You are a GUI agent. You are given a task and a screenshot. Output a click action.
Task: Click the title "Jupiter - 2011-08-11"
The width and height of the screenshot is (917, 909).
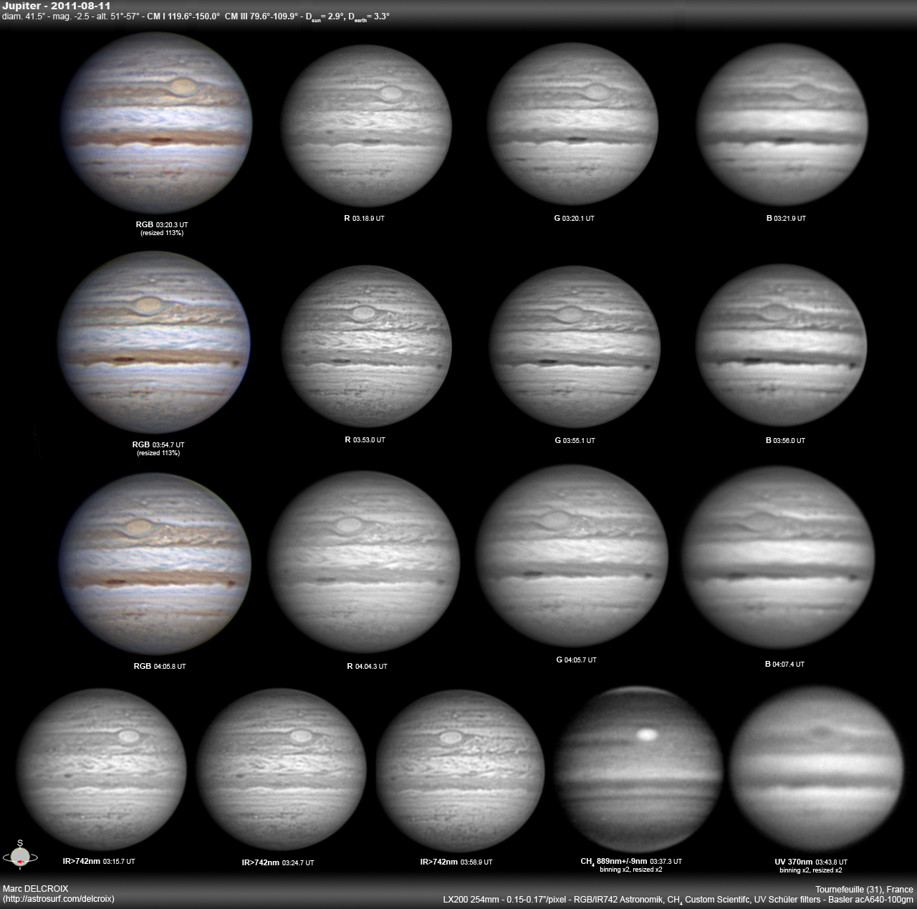pyautogui.click(x=57, y=6)
